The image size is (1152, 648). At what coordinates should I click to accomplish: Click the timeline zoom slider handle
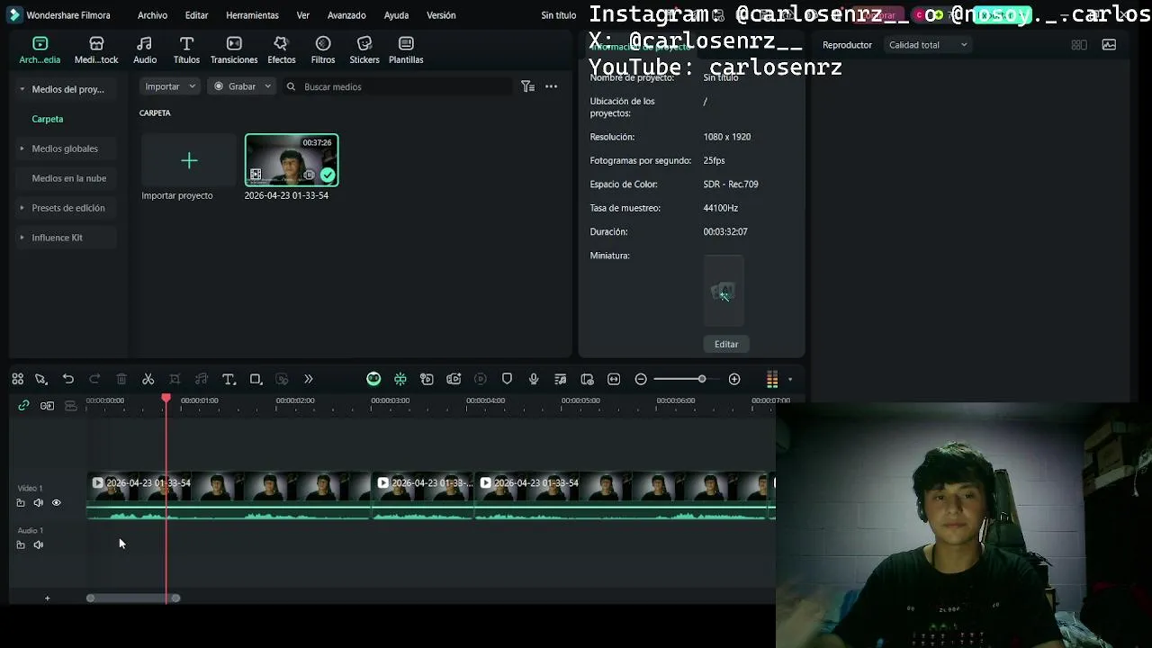[x=702, y=379]
